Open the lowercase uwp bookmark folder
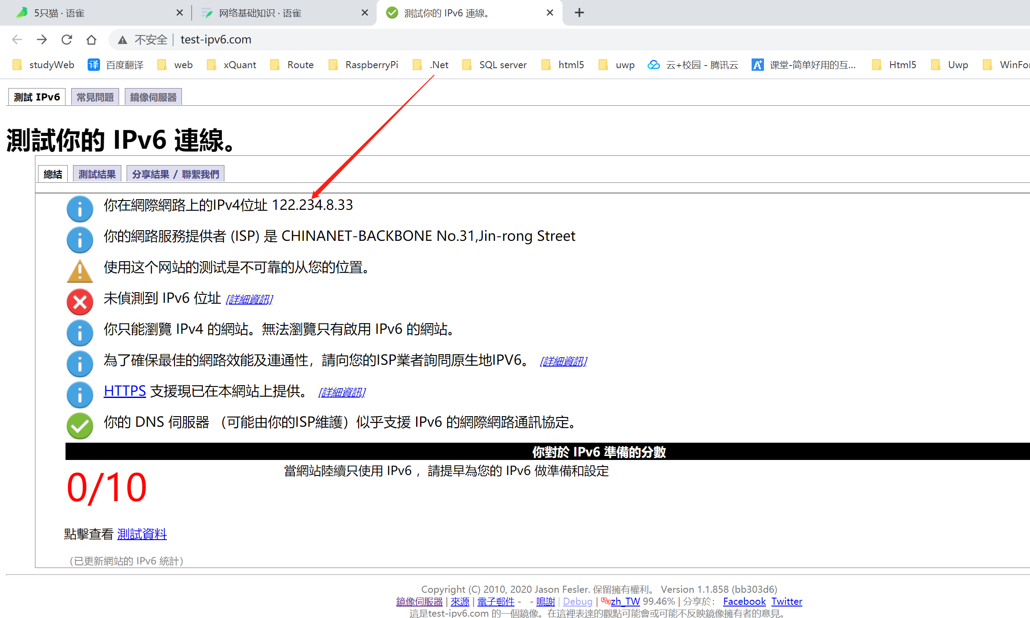The height and width of the screenshot is (618, 1030). pos(617,65)
